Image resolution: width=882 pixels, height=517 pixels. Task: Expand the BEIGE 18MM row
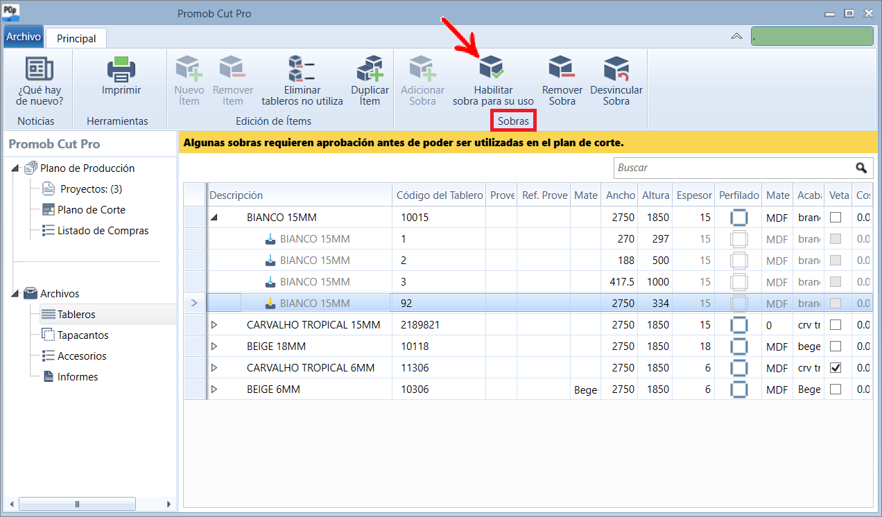pyautogui.click(x=214, y=346)
